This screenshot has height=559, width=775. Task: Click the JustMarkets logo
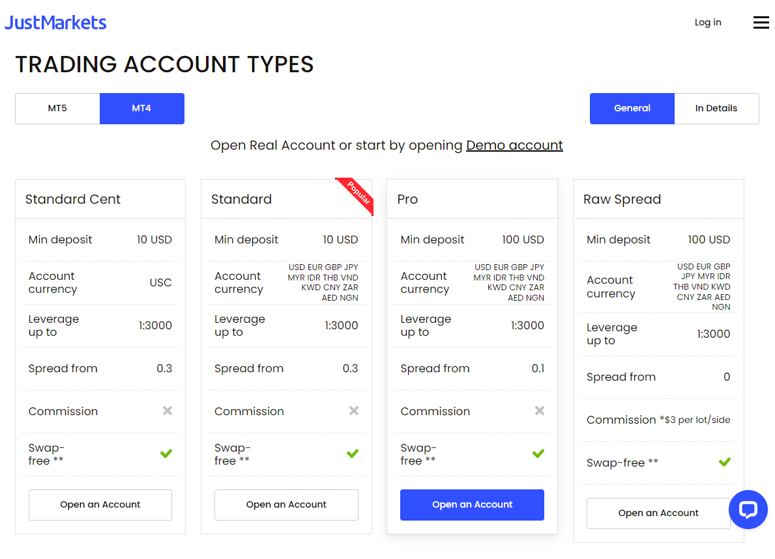pyautogui.click(x=55, y=23)
